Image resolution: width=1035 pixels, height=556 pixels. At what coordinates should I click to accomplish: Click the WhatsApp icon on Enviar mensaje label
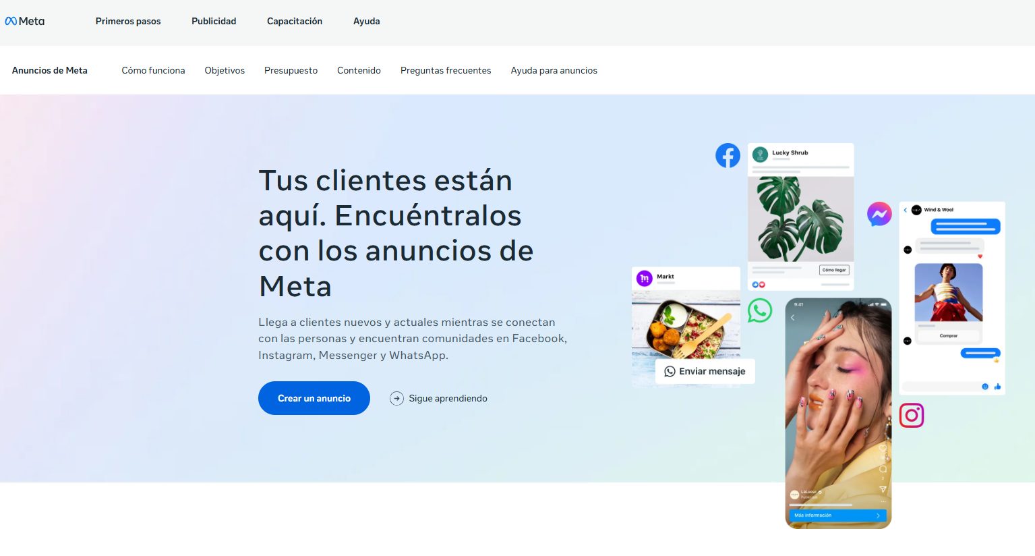pyautogui.click(x=670, y=371)
